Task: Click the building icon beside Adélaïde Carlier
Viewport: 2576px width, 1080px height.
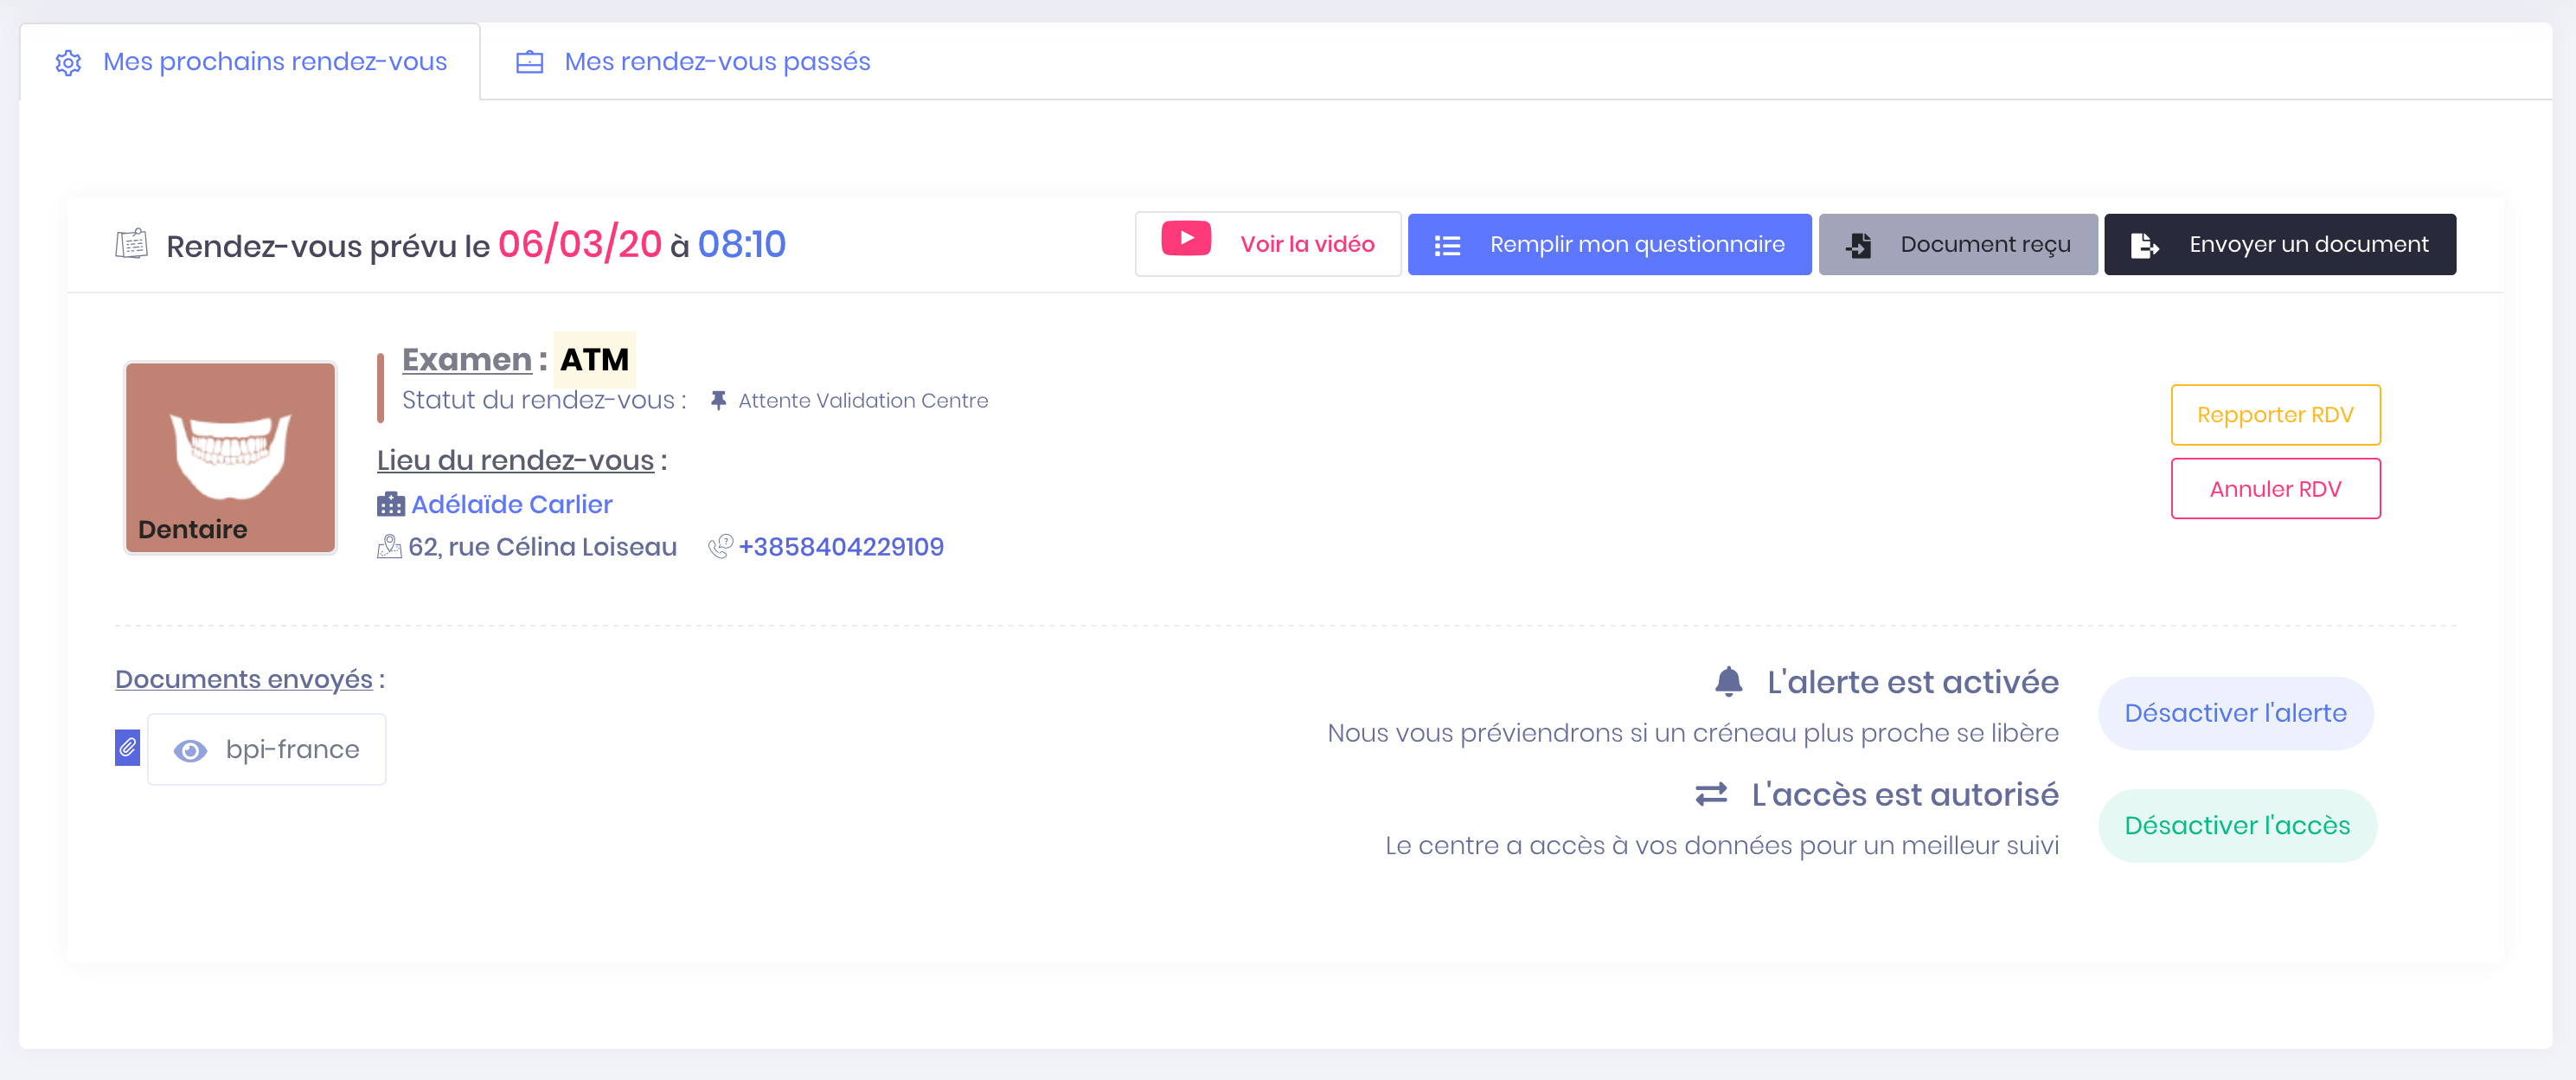Action: click(x=390, y=504)
